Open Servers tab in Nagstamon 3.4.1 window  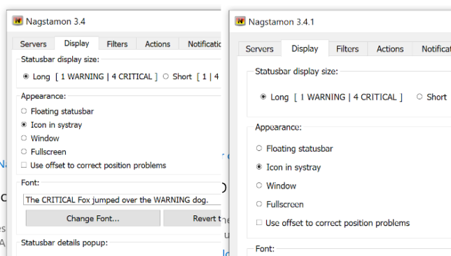tap(259, 48)
